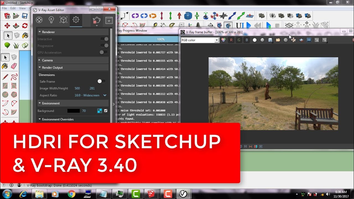Open render mode dropdown arrow under teapot
Image resolution: width=354 pixels, height=199 pixels.
pos(97,26)
